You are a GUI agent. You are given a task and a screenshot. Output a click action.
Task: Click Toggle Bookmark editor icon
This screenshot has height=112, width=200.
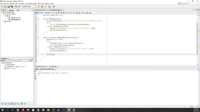pyautogui.click(x=74, y=13)
